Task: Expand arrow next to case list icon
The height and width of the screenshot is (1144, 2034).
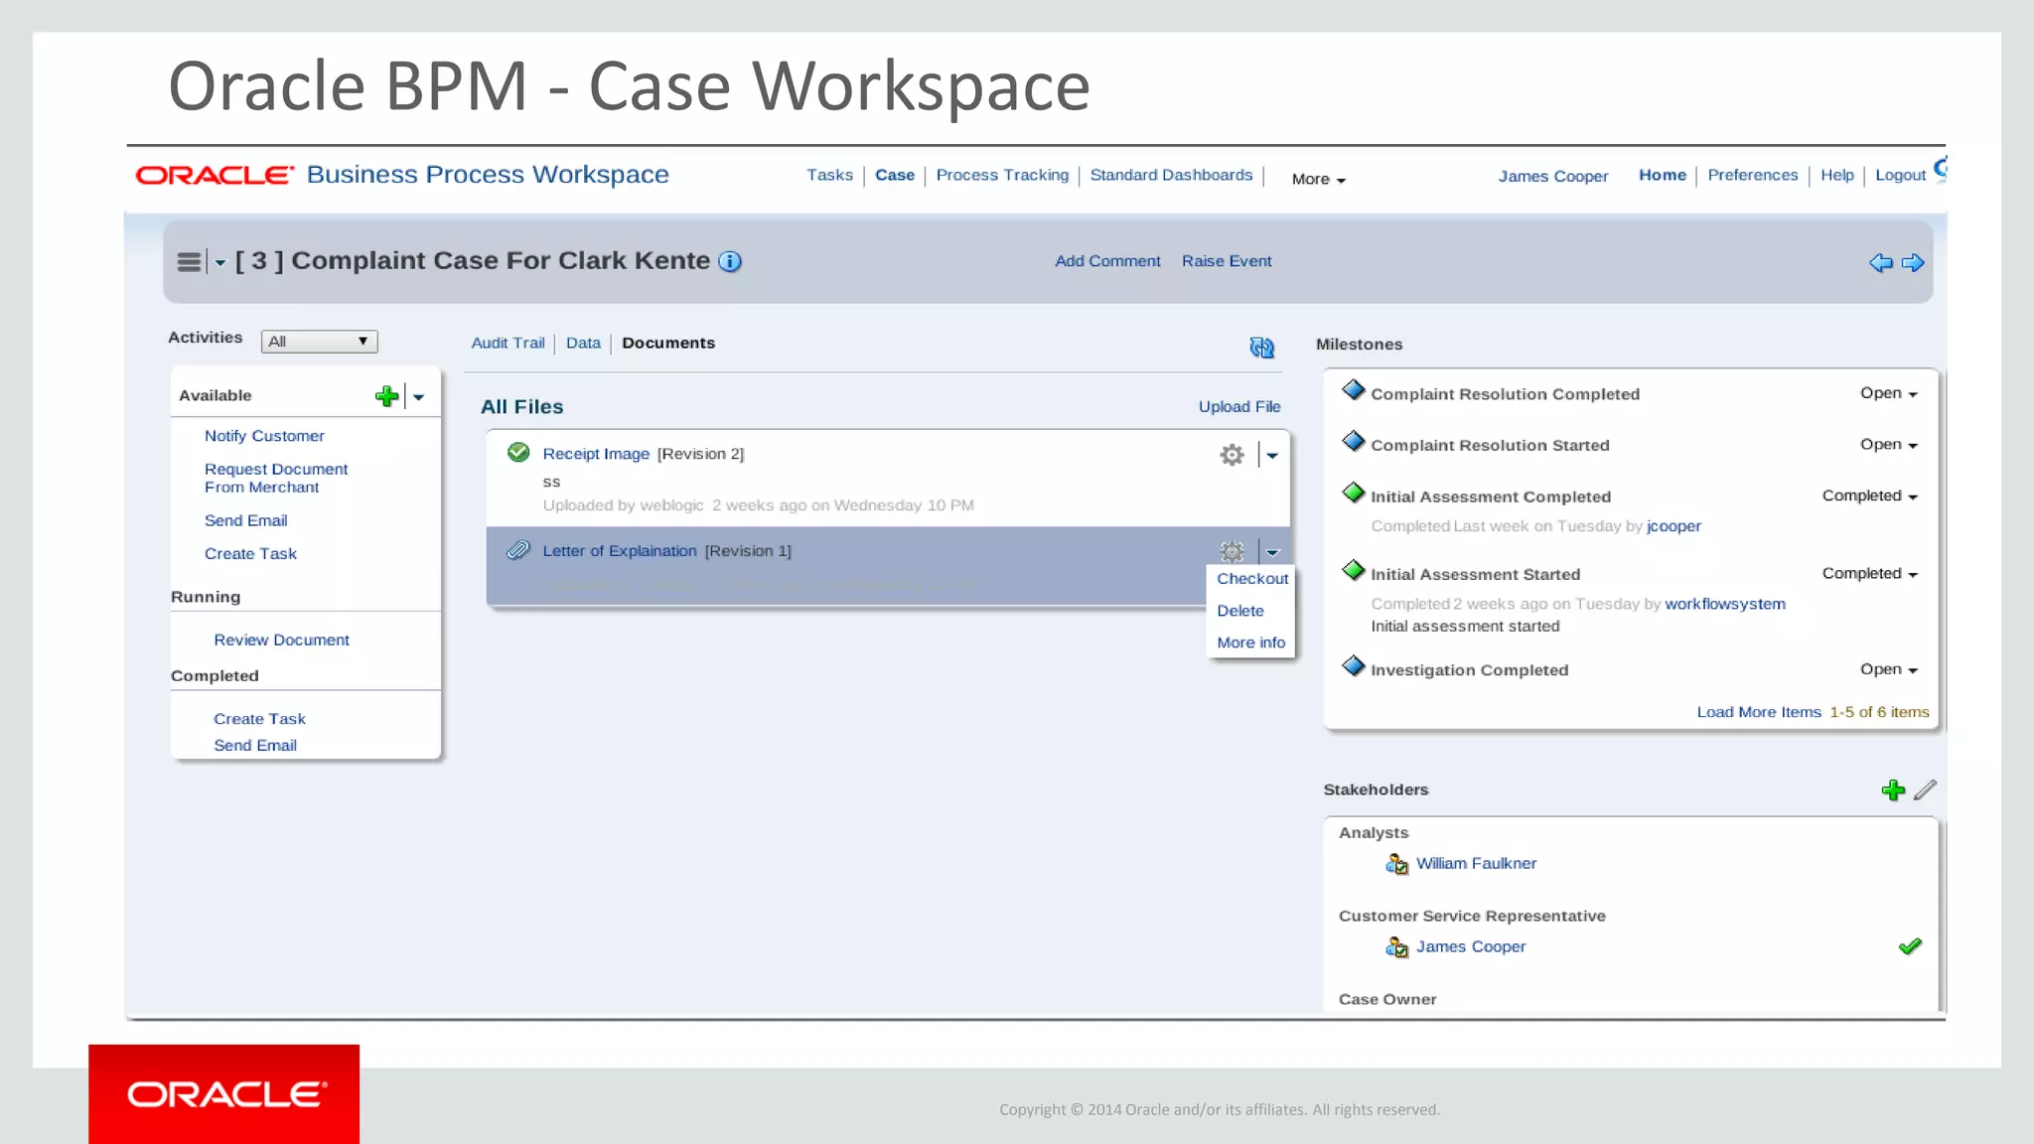Action: click(220, 263)
